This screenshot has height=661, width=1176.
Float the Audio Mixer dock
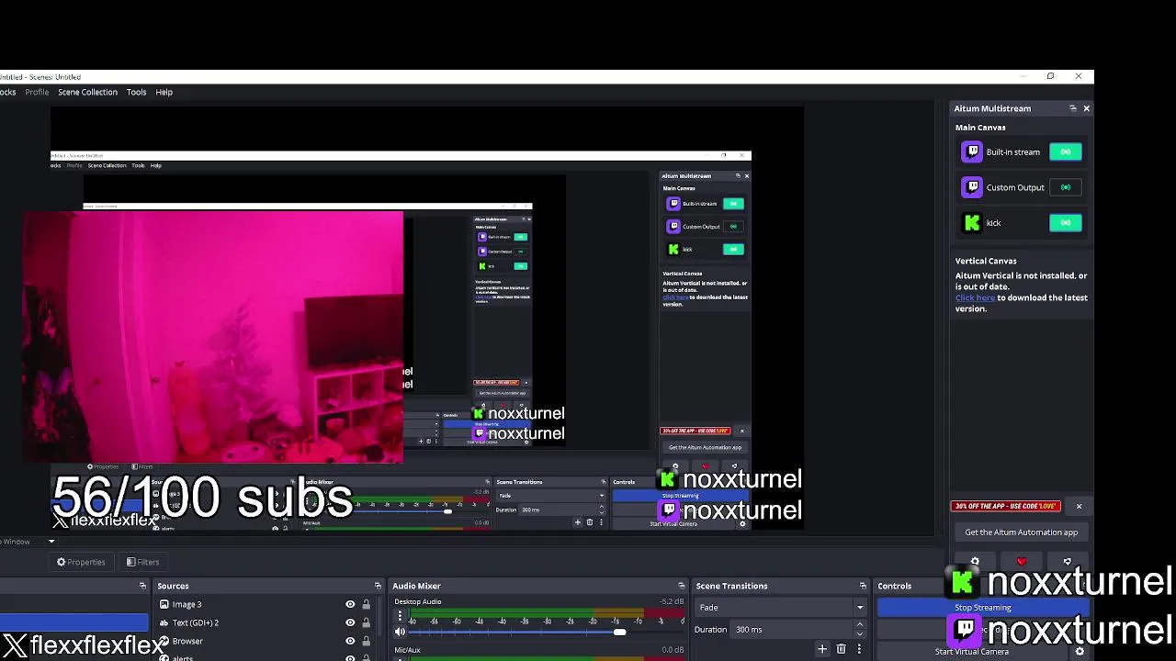[x=681, y=586]
